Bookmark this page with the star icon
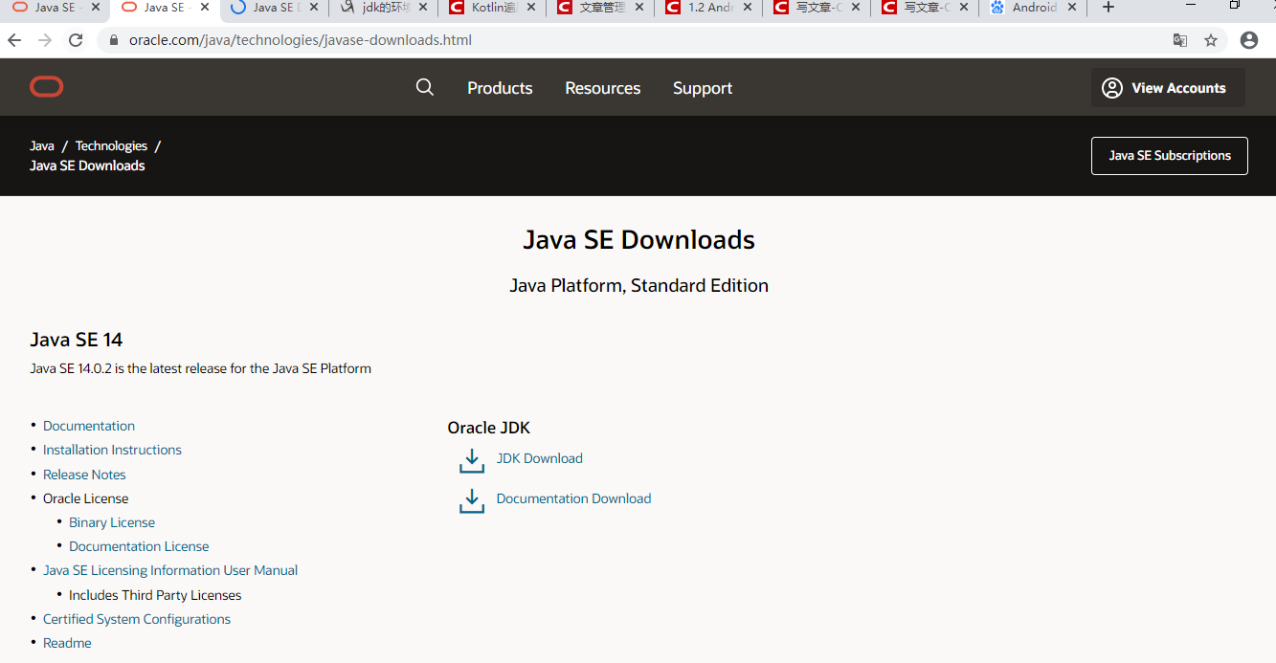 coord(1211,40)
